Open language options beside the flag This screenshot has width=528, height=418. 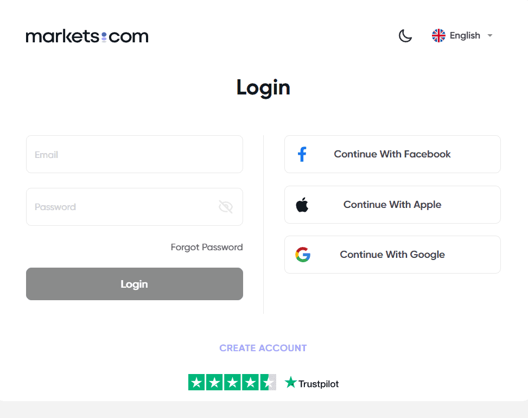coord(465,35)
